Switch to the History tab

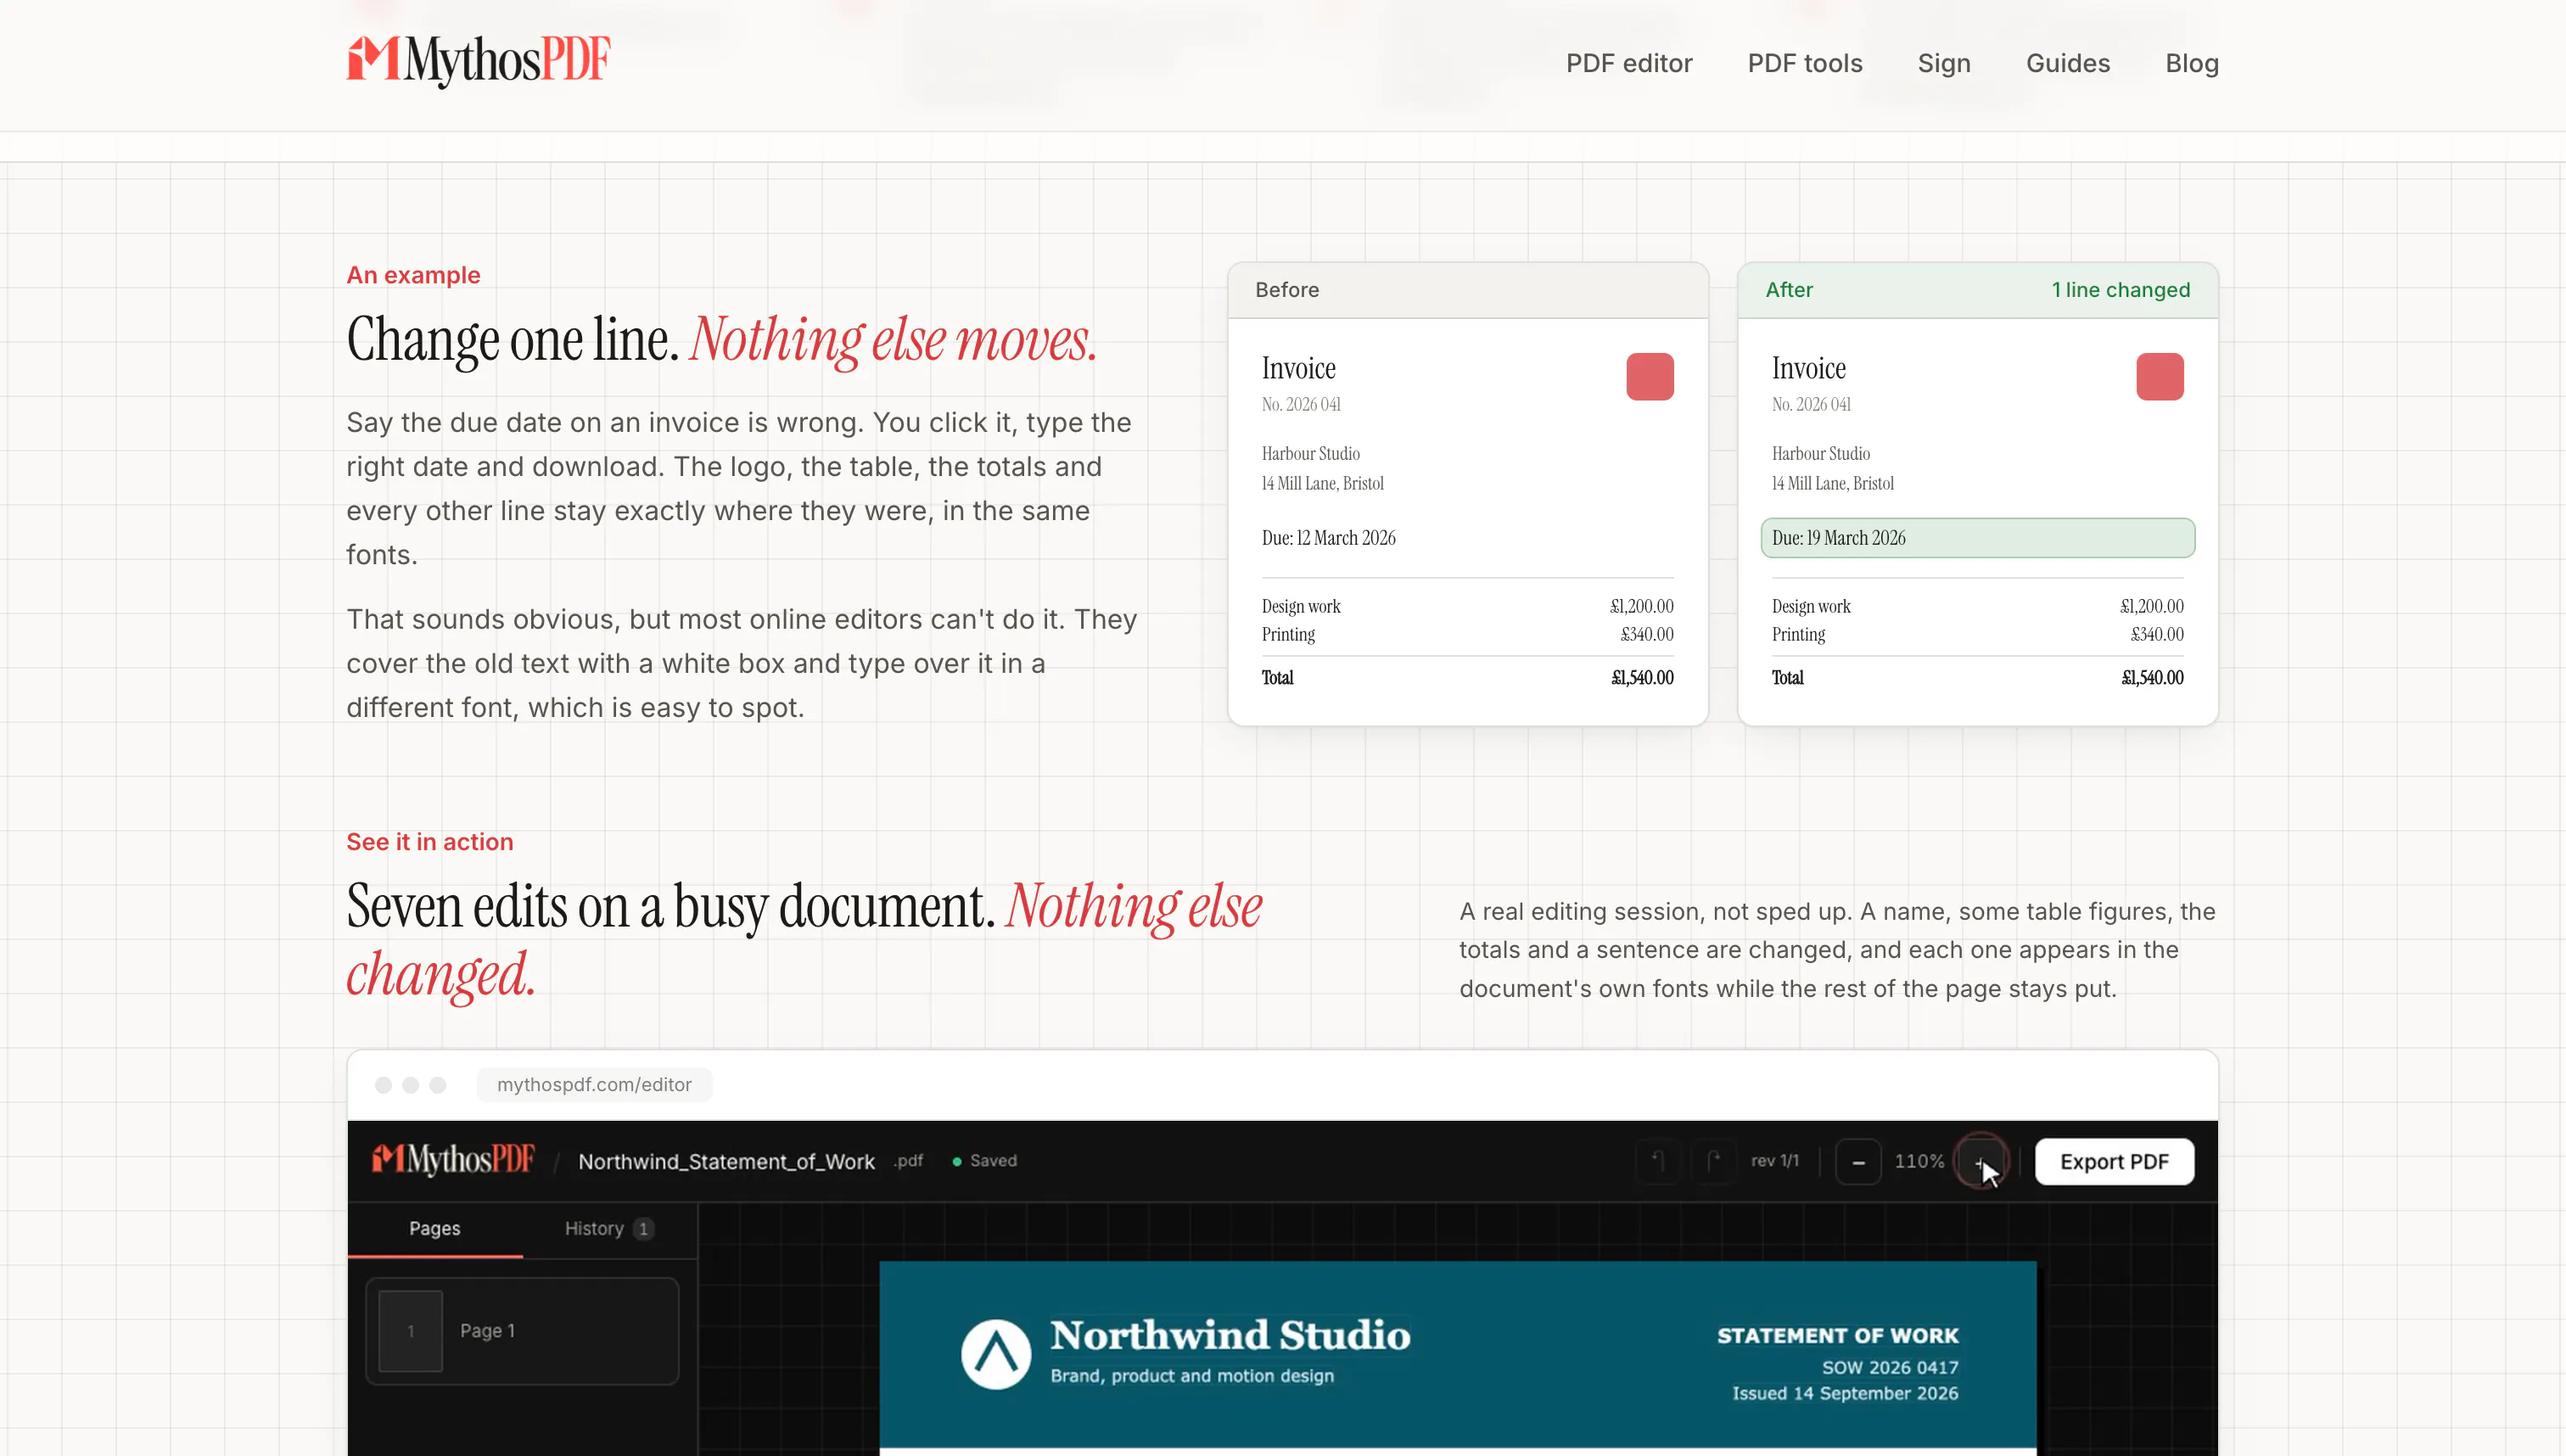(609, 1228)
